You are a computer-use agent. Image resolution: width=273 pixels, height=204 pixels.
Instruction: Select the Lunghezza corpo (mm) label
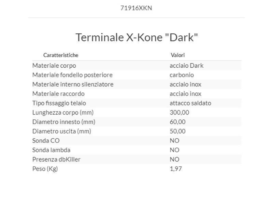pyautogui.click(x=63, y=113)
